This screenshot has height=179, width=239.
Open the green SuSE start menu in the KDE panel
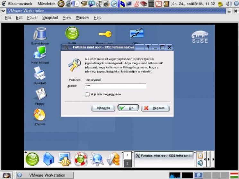32,159
